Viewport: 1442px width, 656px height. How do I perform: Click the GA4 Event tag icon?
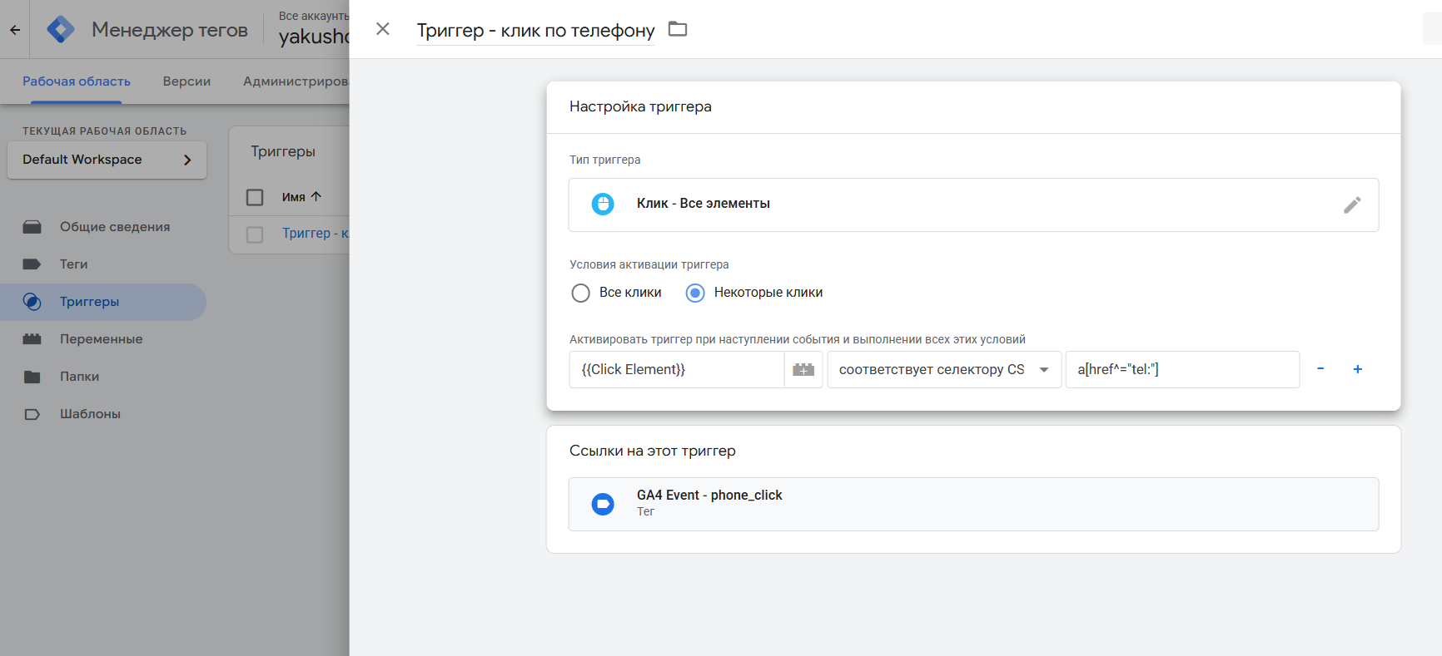click(603, 504)
